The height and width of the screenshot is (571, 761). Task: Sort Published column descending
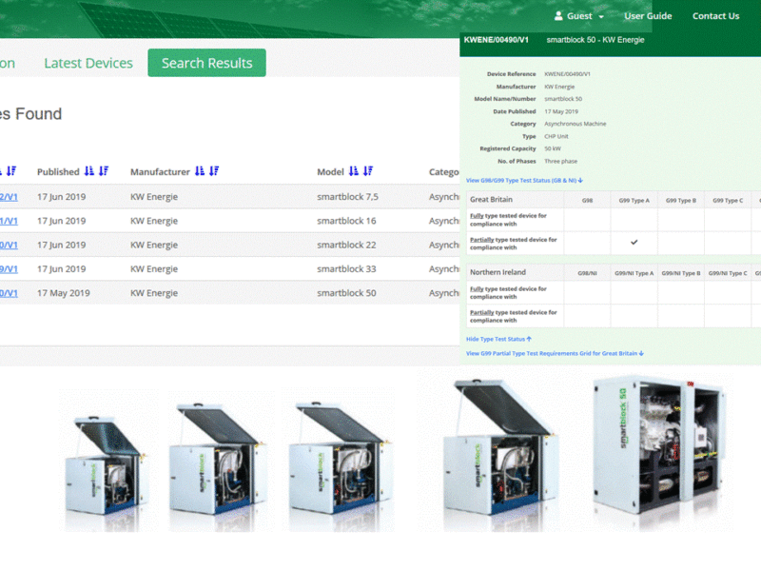pyautogui.click(x=104, y=171)
